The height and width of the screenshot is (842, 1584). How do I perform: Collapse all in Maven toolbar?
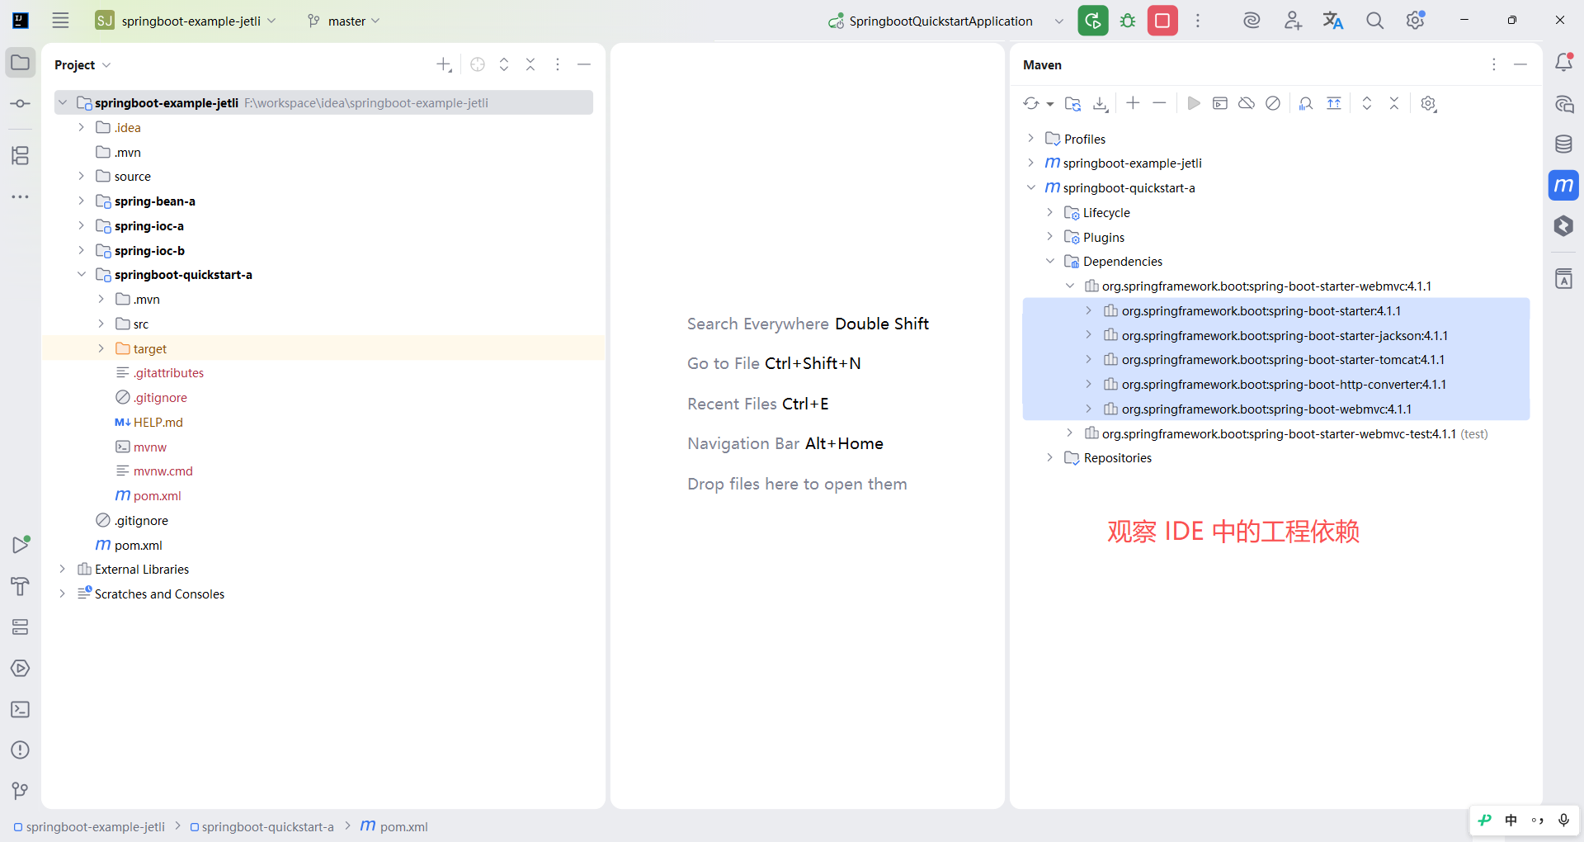(x=1393, y=103)
